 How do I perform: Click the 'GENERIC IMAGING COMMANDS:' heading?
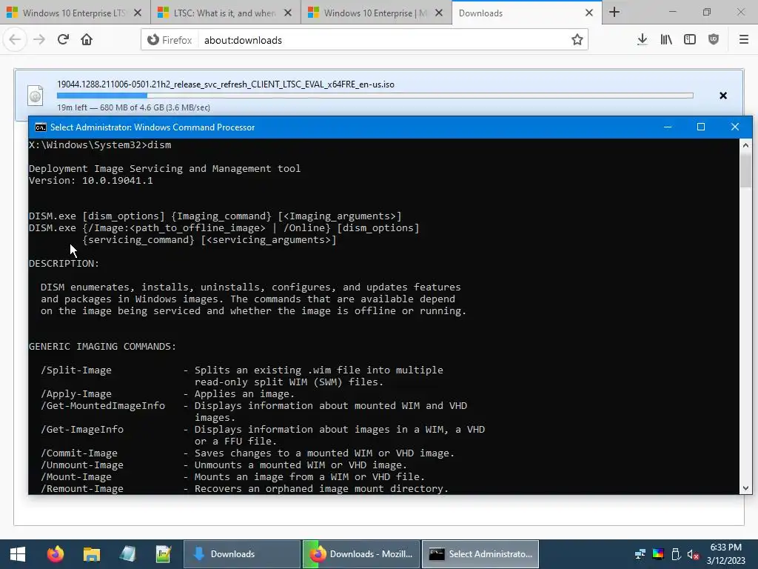click(102, 347)
